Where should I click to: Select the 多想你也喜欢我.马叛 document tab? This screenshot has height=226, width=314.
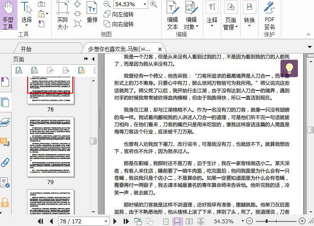pos(119,49)
